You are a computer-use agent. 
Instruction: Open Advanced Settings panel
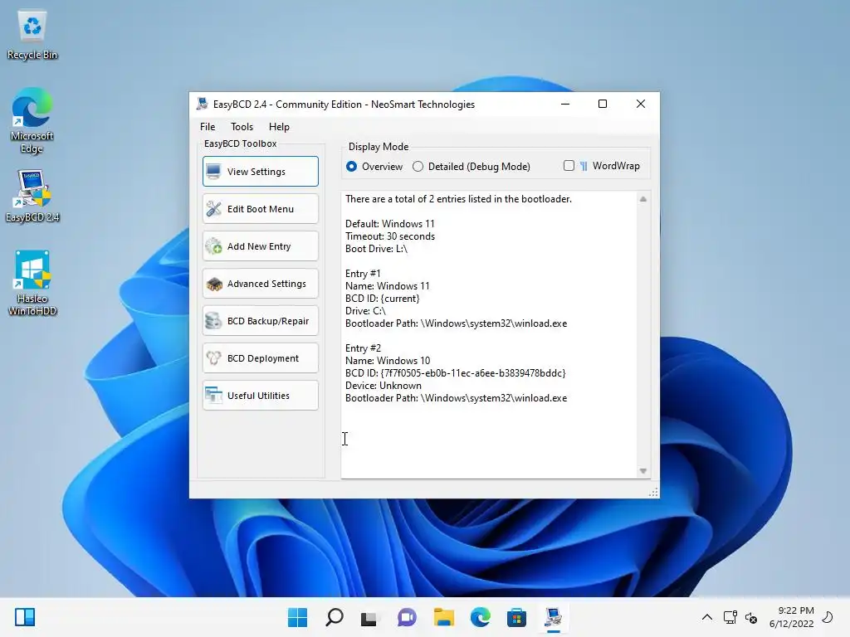[x=260, y=284]
